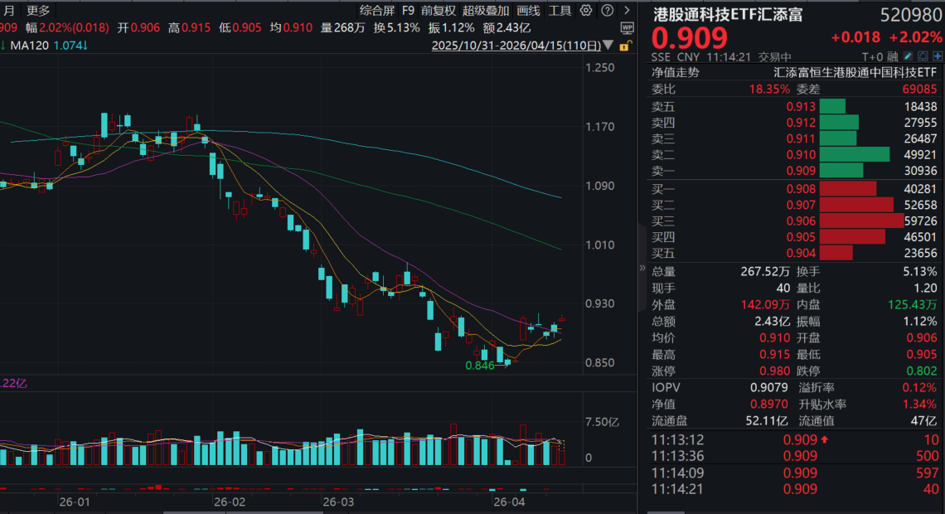Open the date range dropdown triangle
Screen dimensions: 945x514
coord(608,46)
